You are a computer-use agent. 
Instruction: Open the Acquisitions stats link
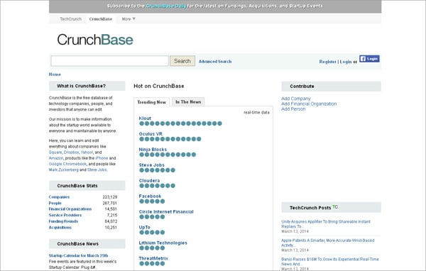[60, 227]
